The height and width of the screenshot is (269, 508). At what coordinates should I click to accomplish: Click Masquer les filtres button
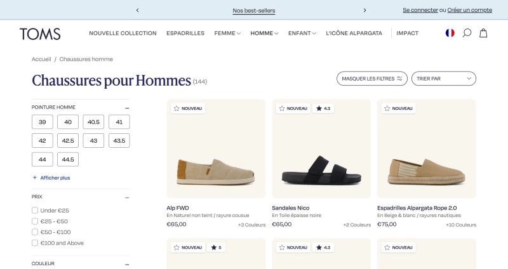[372, 79]
